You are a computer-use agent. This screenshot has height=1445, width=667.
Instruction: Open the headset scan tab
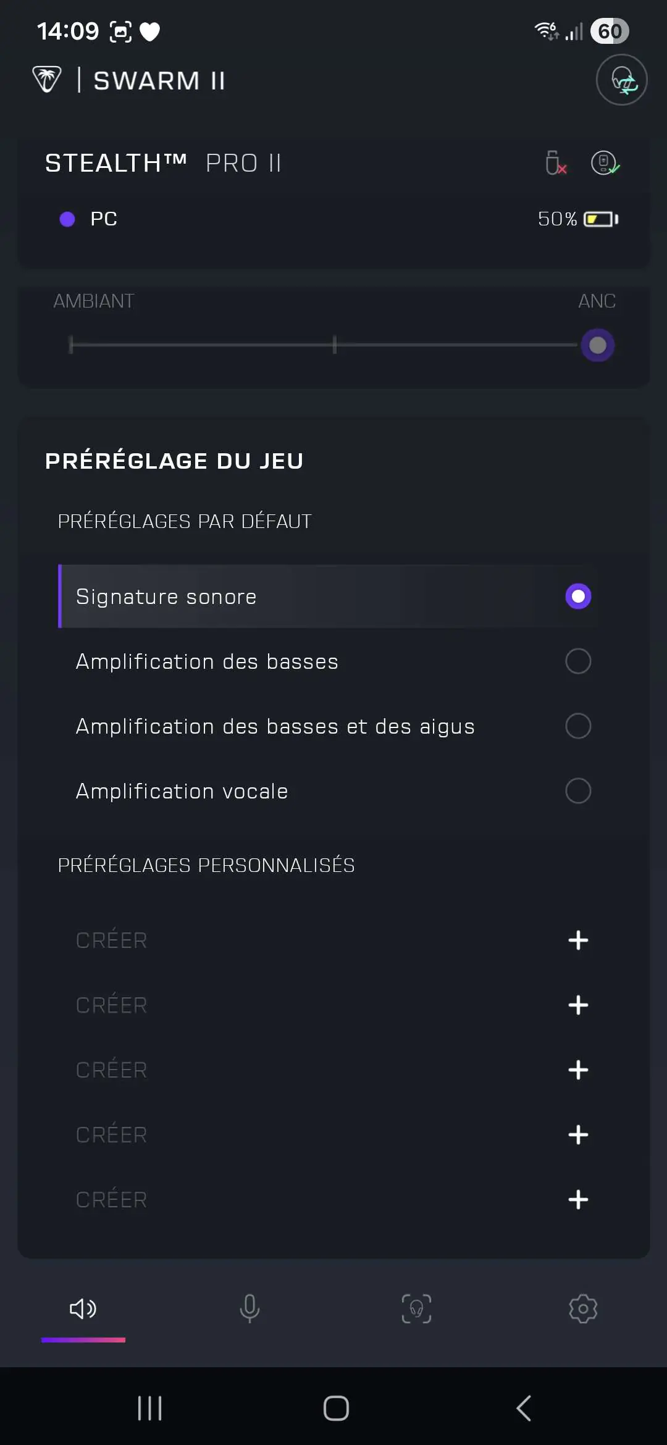pos(416,1308)
